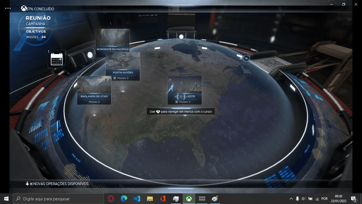Viewport: 362px width, 204px height.
Task: Switch to the Xbox app on taskbar
Action: click(x=189, y=199)
